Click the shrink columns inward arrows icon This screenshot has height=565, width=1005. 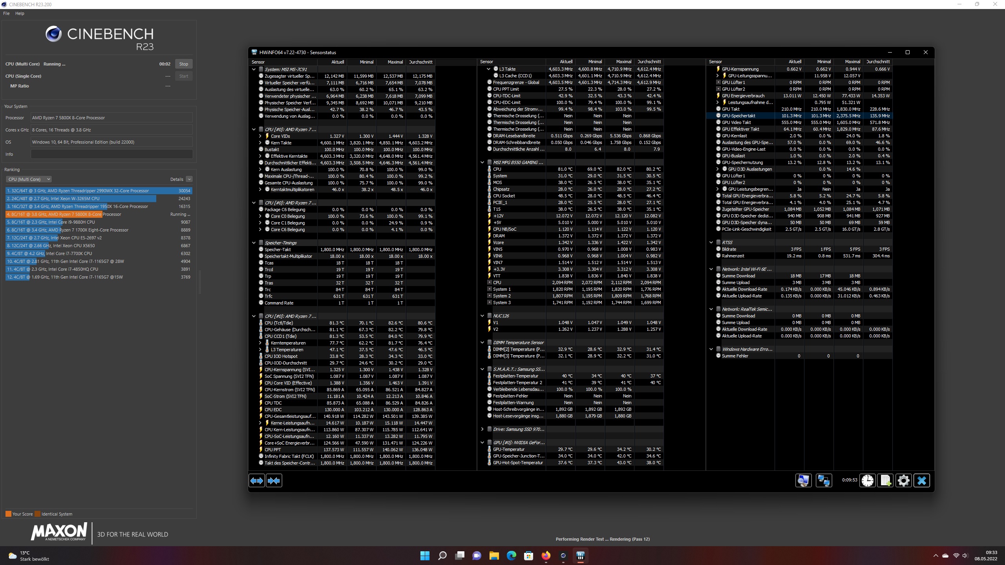[x=274, y=481]
